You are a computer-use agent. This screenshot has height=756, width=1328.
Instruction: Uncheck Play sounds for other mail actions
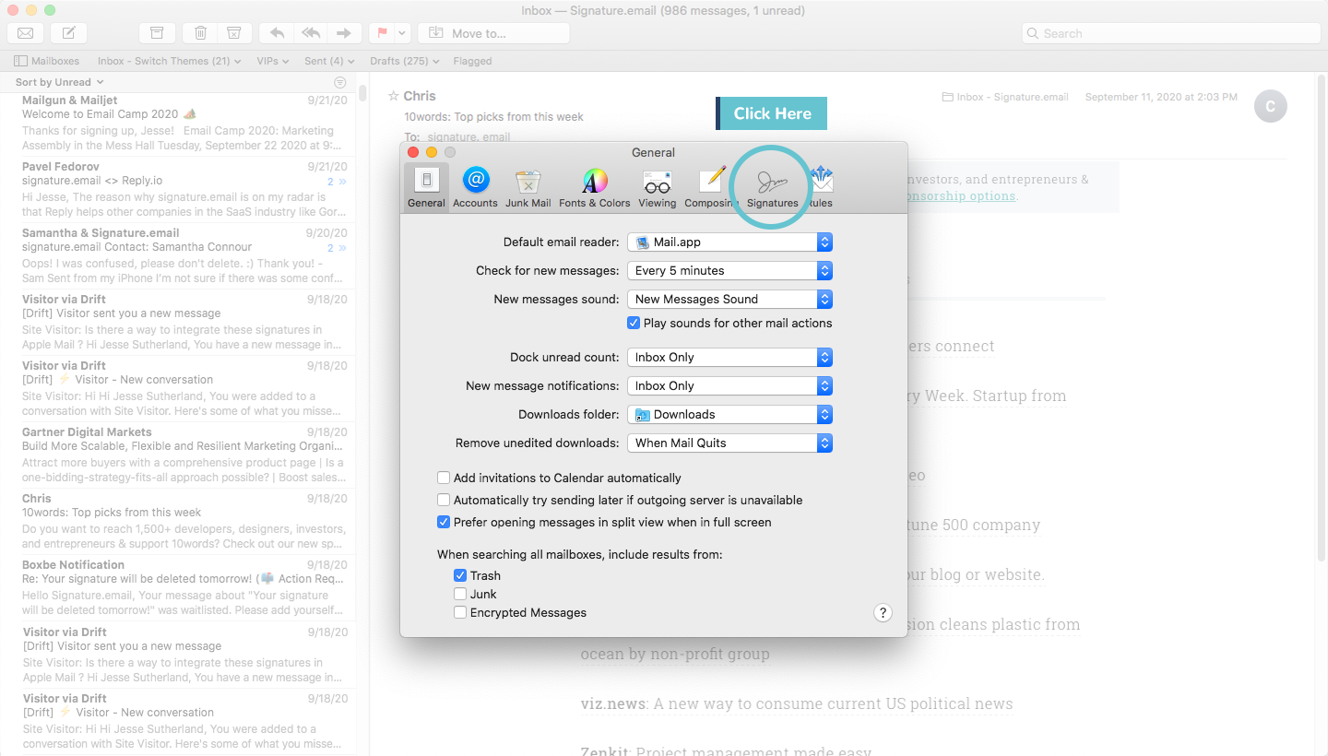634,323
